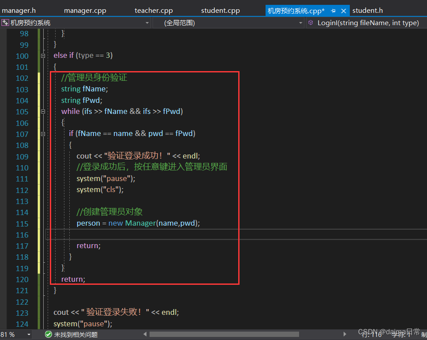Click the return statement on line 117
This screenshot has width=427, height=340.
89,246
